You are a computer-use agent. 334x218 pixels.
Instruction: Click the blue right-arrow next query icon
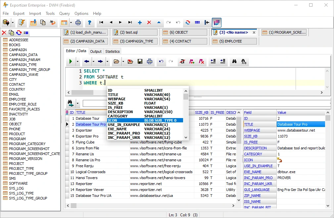(x=100, y=62)
